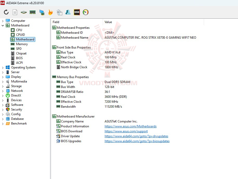Expand the Display node
The height and width of the screenshot is (179, 238).
pyautogui.click(x=3, y=77)
